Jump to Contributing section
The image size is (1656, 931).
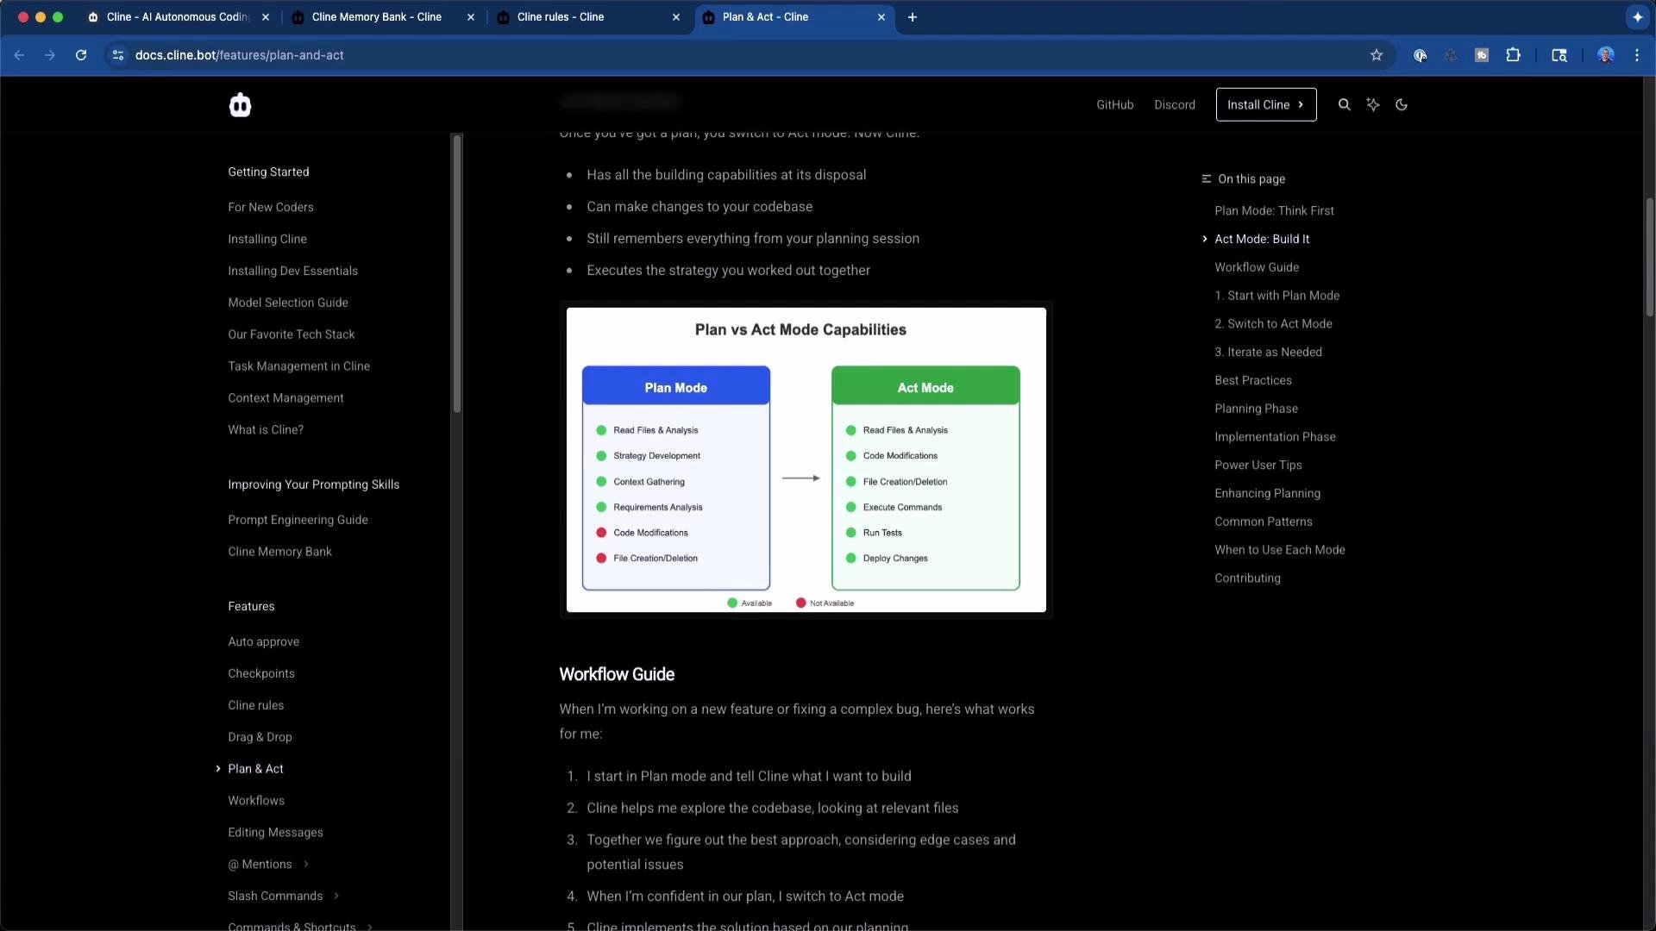tap(1247, 578)
